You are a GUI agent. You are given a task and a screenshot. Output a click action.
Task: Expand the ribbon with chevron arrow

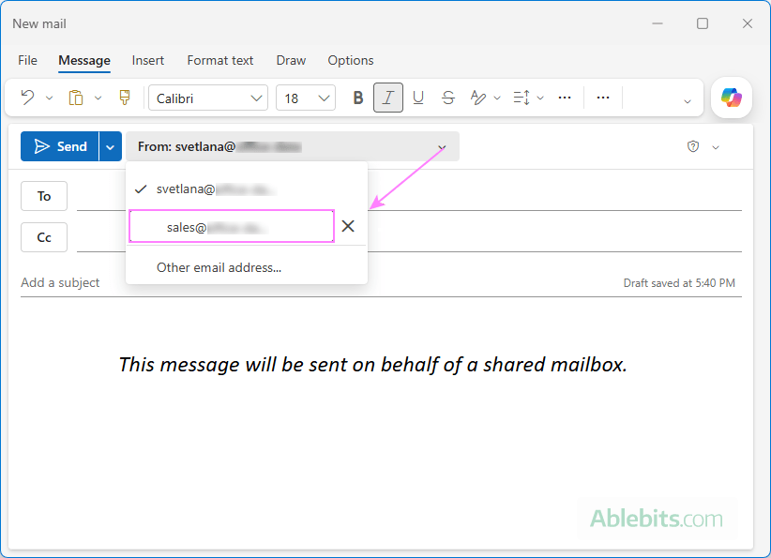point(688,101)
